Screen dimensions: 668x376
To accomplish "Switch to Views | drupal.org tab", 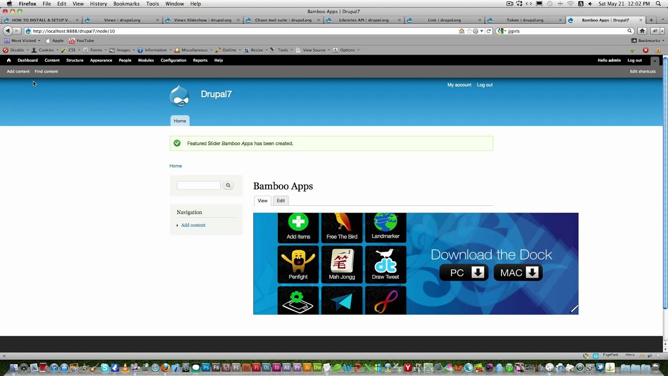I will click(122, 20).
